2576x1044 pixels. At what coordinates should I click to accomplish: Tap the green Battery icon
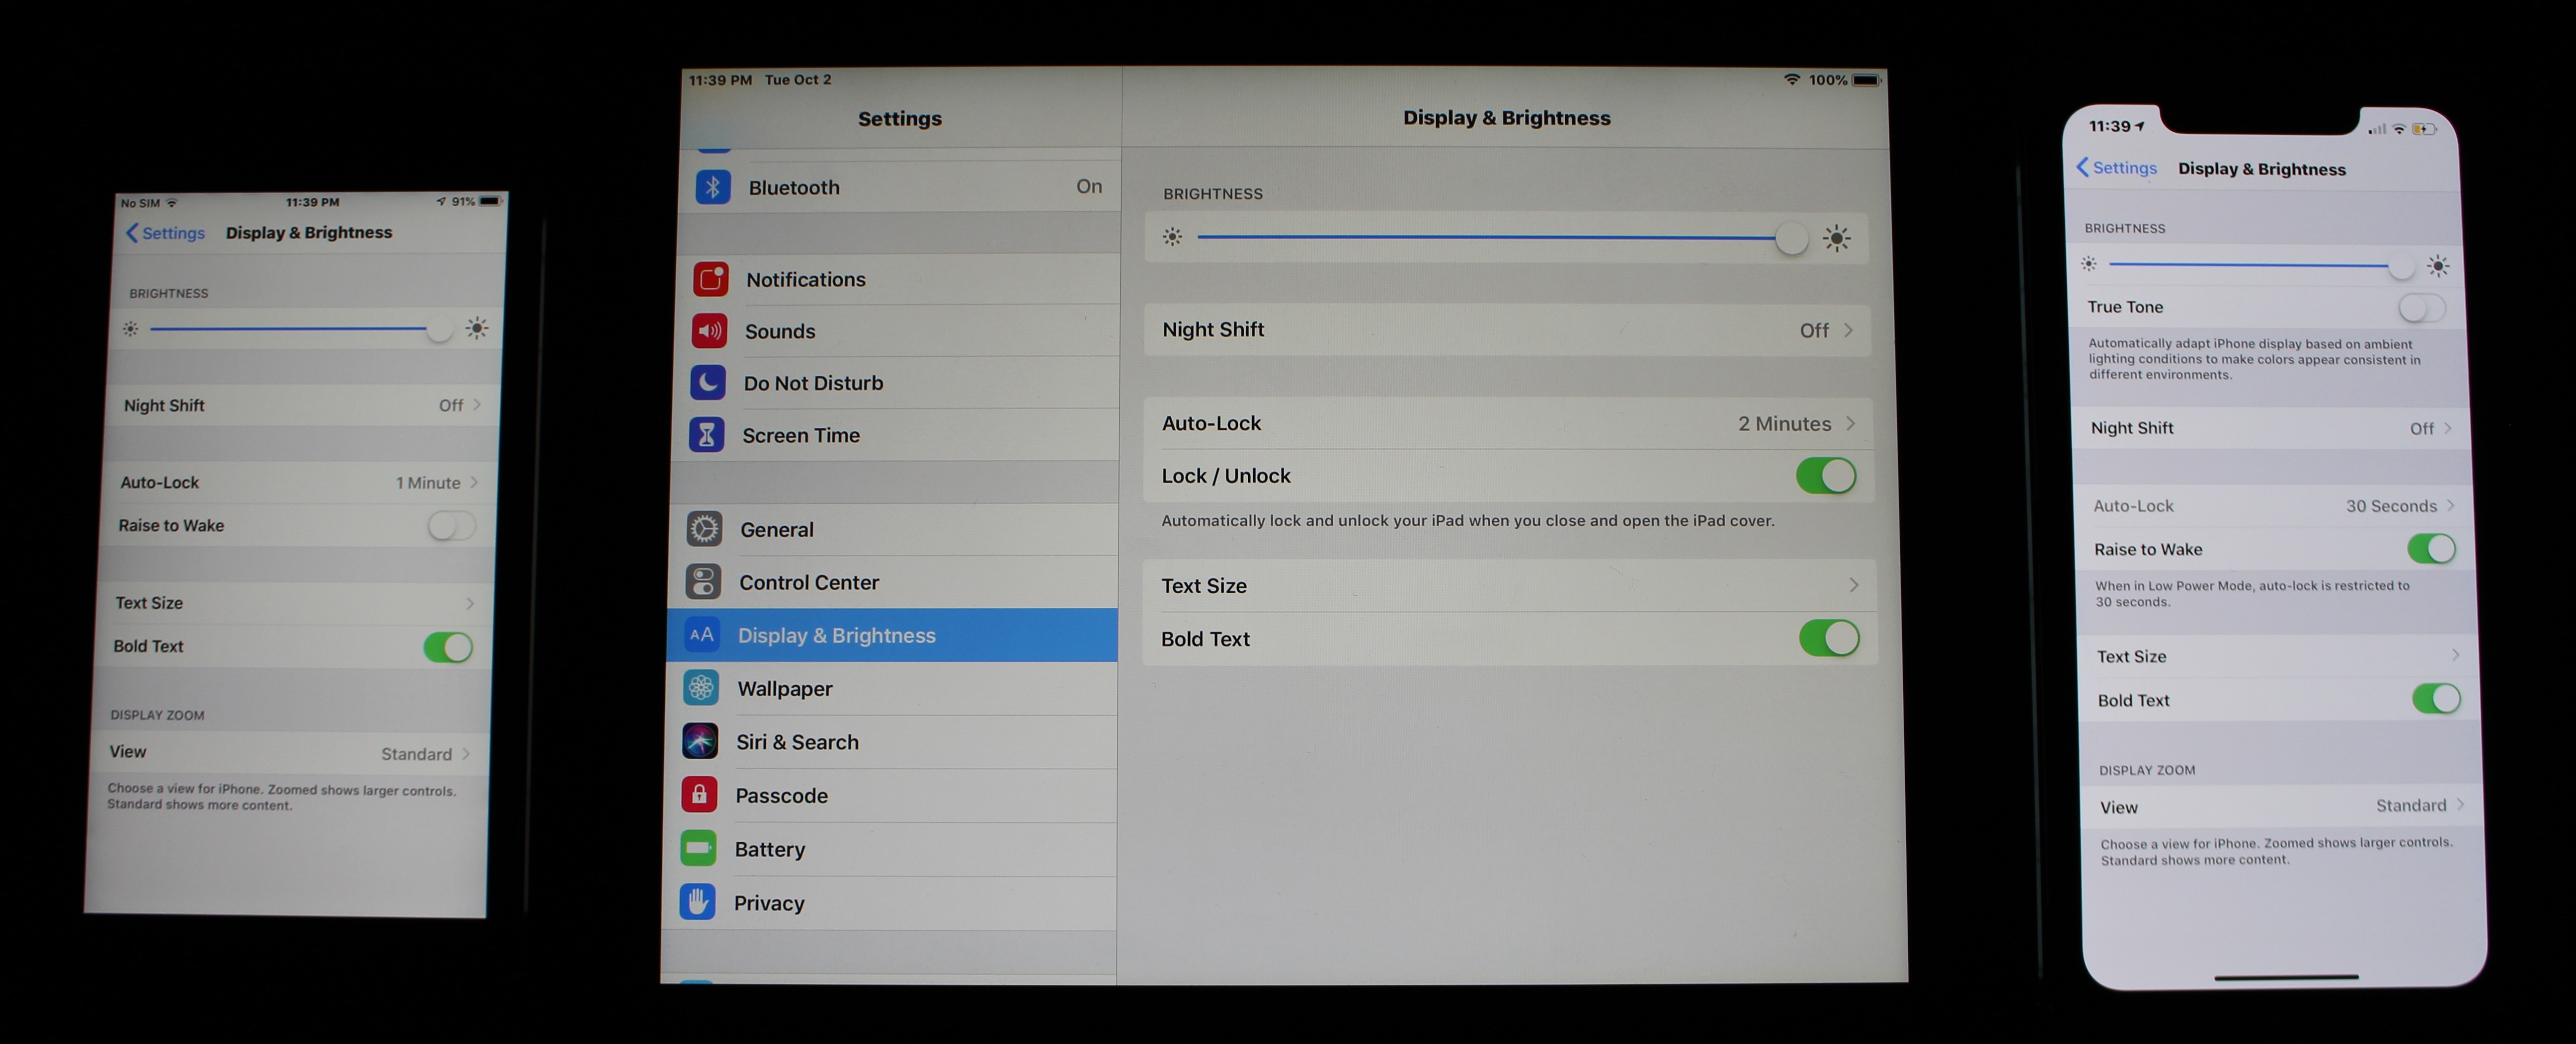click(x=698, y=849)
